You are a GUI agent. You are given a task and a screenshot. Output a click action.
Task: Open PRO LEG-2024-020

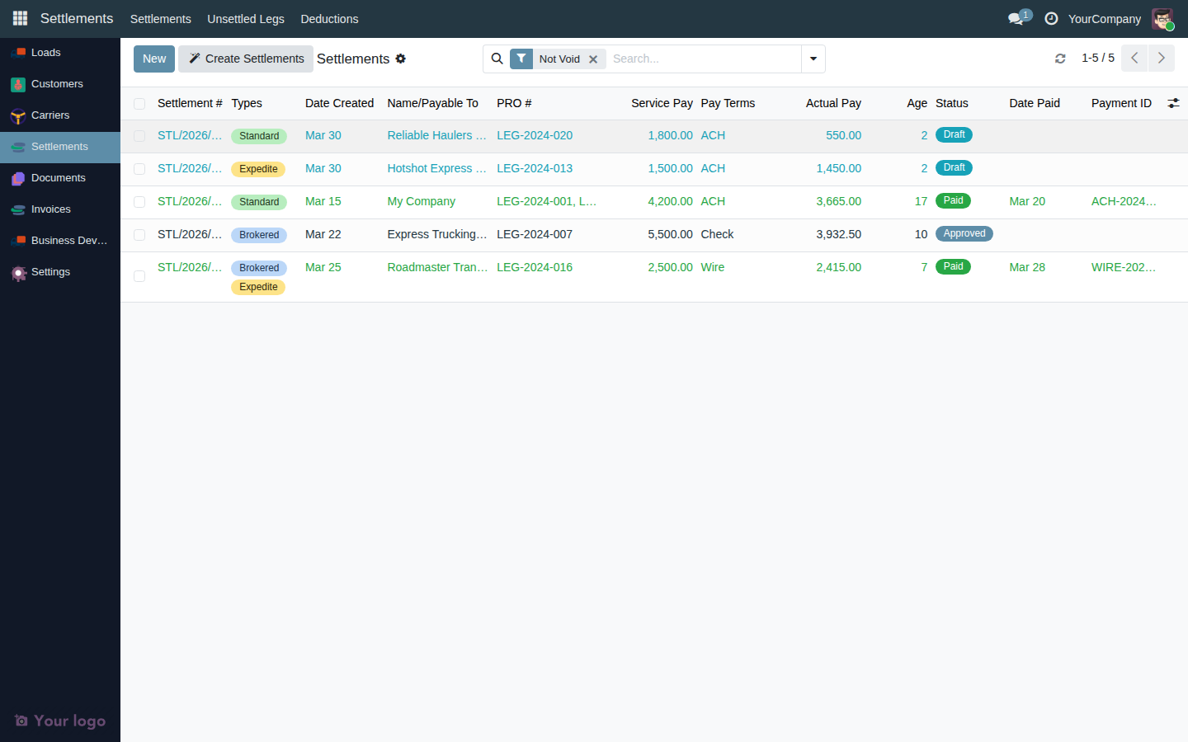pos(535,135)
